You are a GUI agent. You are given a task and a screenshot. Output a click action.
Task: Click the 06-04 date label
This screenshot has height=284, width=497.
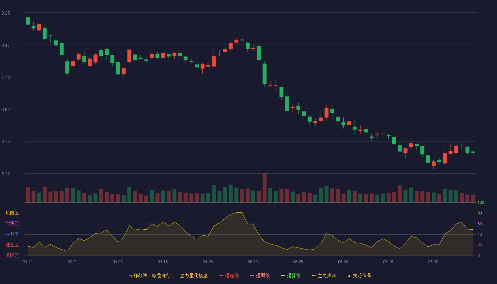[x=343, y=262]
